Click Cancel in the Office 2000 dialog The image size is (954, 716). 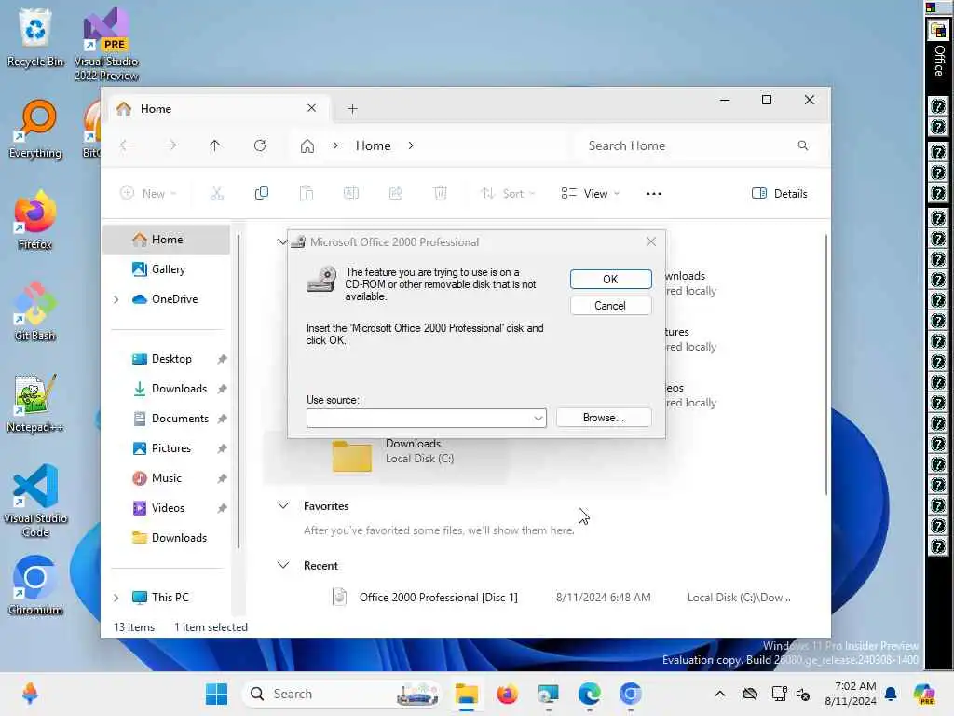610,306
